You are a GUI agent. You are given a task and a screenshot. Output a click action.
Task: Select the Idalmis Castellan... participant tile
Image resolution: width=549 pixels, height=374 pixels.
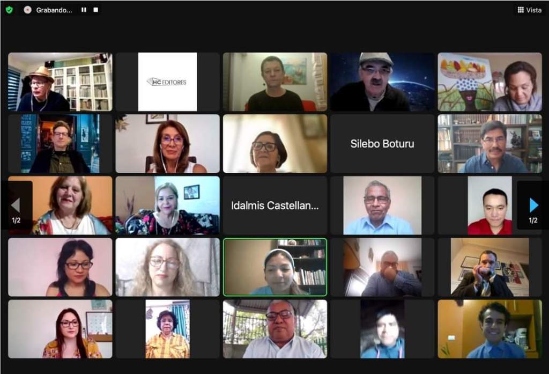pyautogui.click(x=275, y=205)
